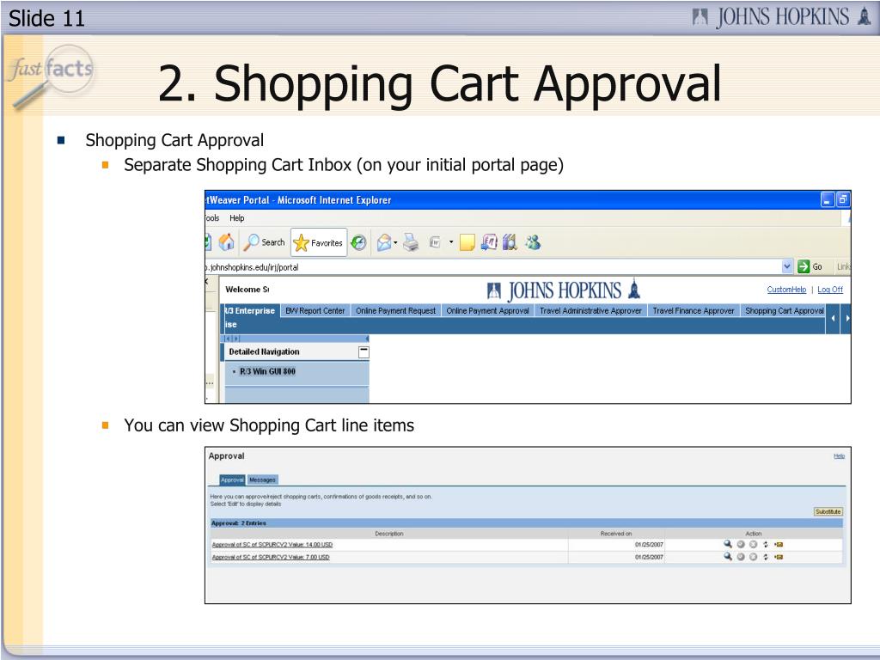Screen dimensions: 880x660
Task: Click the Print icon in the toolbar
Action: 411,242
